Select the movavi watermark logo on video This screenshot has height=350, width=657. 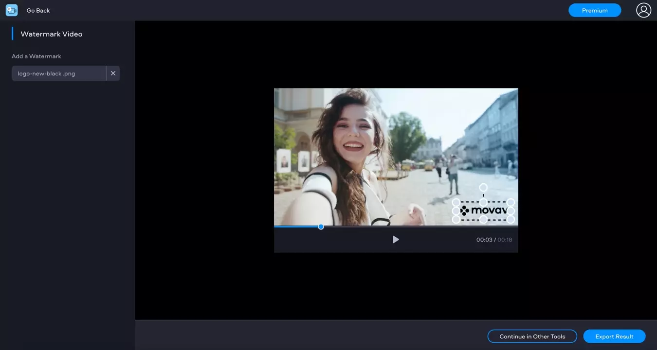(x=484, y=211)
